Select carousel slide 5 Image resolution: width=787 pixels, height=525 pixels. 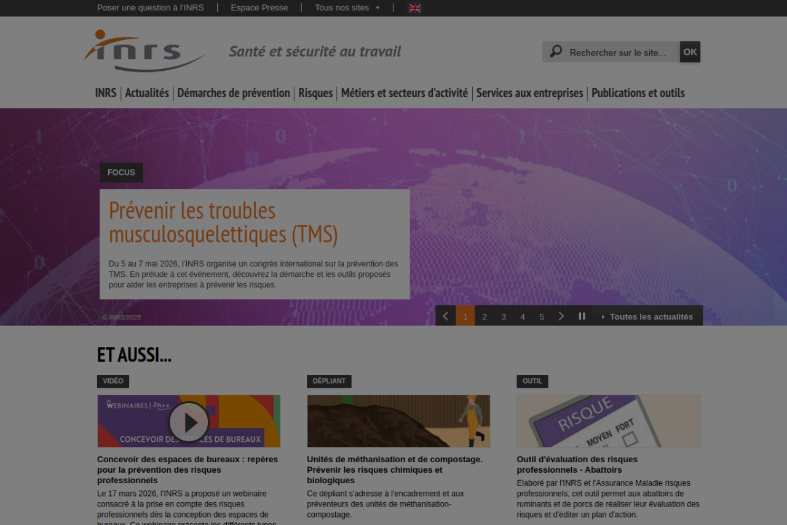(542, 316)
